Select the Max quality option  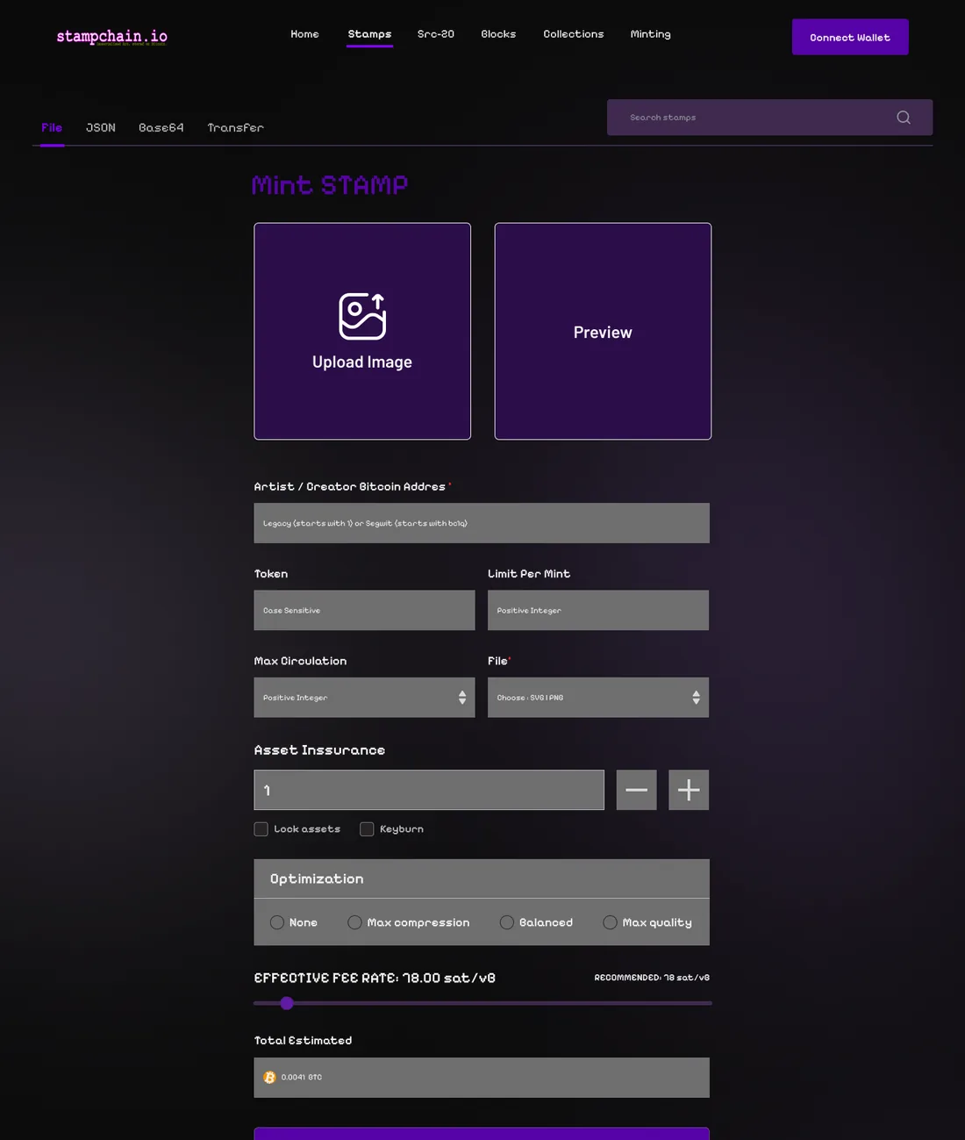(x=610, y=922)
